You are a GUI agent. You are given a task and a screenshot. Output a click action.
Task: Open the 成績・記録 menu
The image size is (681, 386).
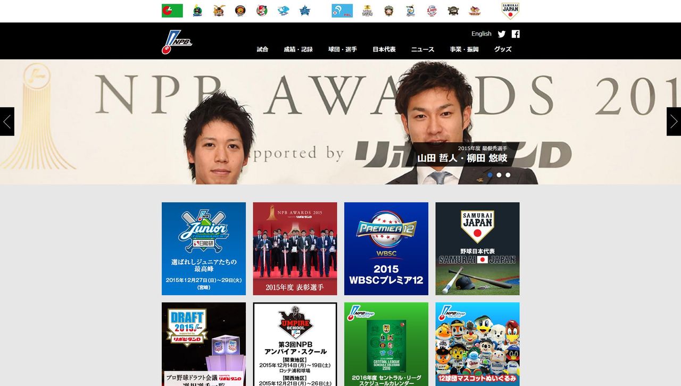(298, 49)
